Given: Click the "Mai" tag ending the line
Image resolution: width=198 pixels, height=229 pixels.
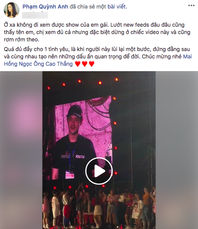Looking at the screenshot, I should 187,56.
